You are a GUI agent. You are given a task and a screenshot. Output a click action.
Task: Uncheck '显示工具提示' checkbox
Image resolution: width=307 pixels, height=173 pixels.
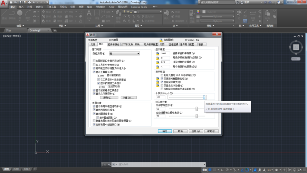[x=94, y=72]
